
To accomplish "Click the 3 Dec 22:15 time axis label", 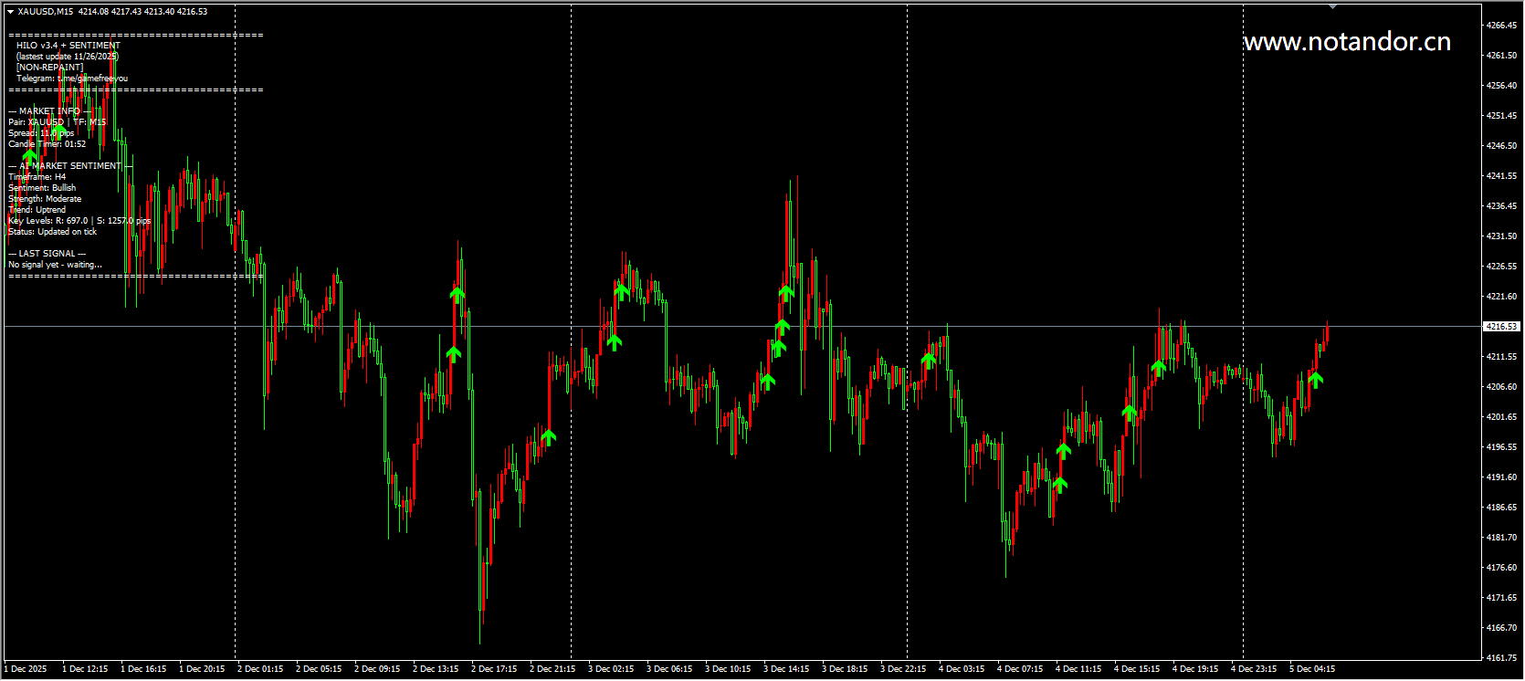I will [903, 669].
